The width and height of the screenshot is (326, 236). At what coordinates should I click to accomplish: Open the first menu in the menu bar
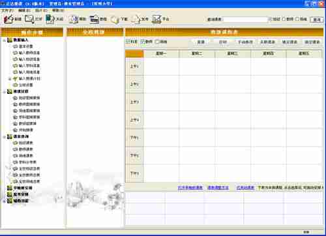[7, 10]
